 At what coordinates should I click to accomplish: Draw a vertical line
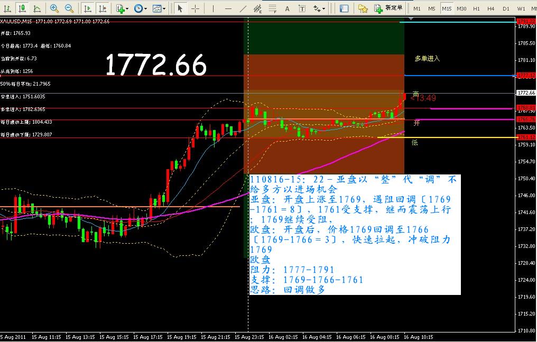pyautogui.click(x=214, y=8)
